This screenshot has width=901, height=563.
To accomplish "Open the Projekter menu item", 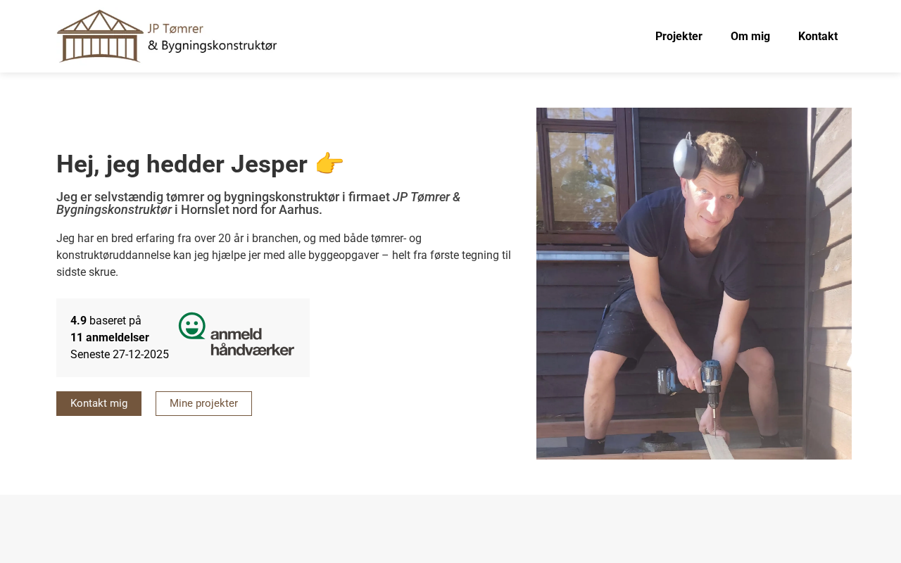I will point(679,36).
